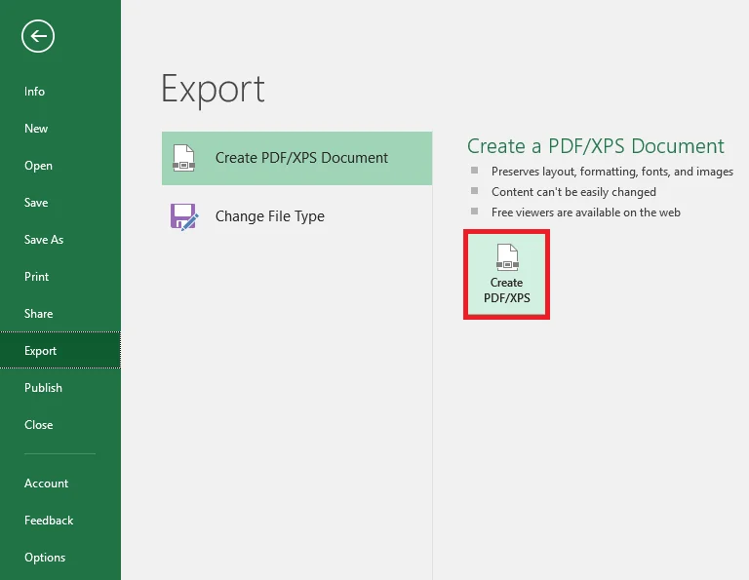Open the Publish page
749x580 pixels.
[43, 388]
